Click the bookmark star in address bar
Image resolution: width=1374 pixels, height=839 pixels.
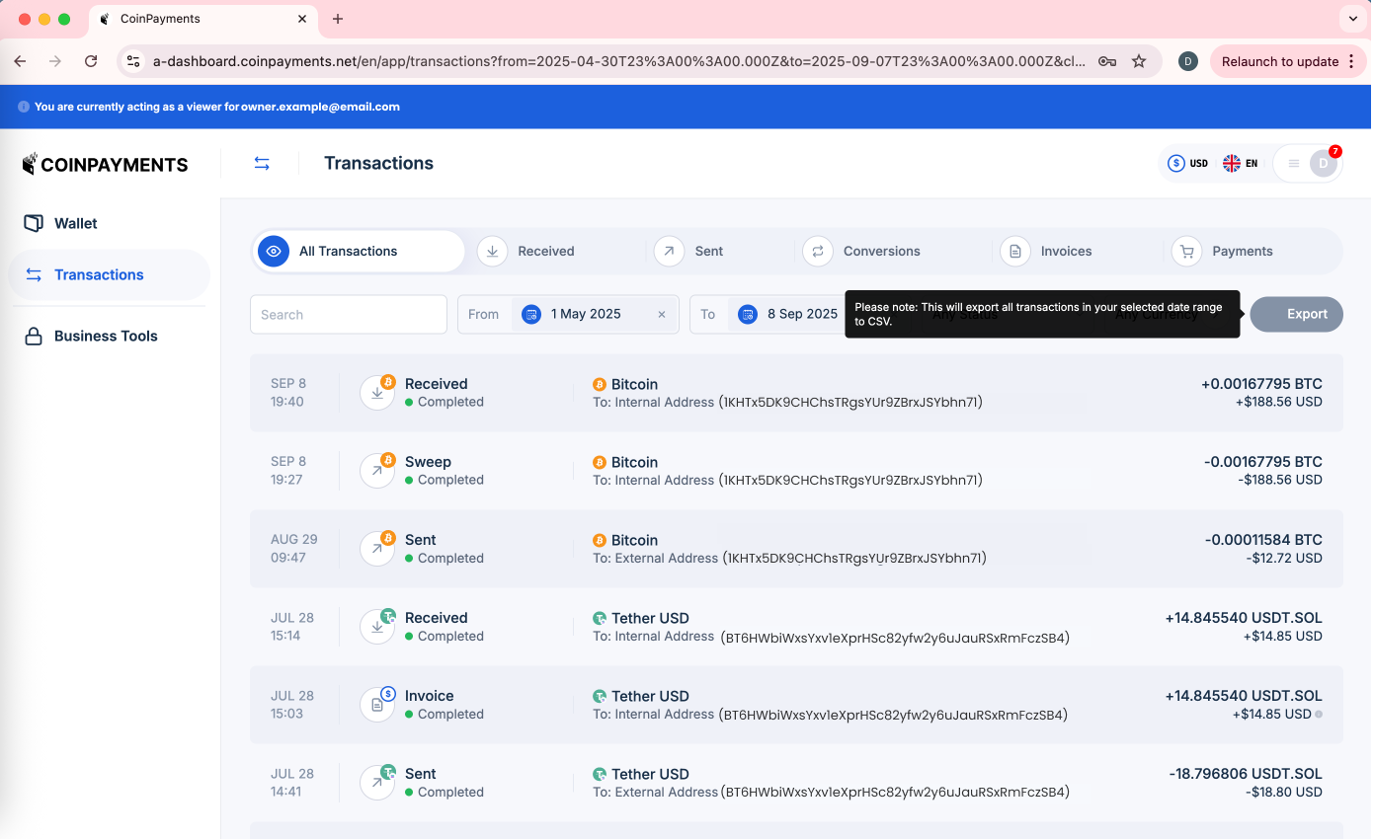click(1138, 61)
